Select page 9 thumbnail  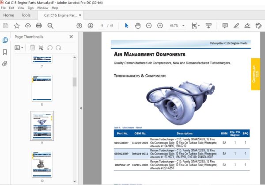42,126
